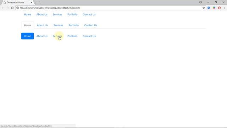Image resolution: width=227 pixels, height=128 pixels.
Task: Click Contact Us in the pills nav
Action: click(89, 36)
